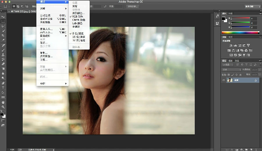Add a Brightness/Contrast adjustment (sun icon)
262x151 pixels.
(x=231, y=46)
